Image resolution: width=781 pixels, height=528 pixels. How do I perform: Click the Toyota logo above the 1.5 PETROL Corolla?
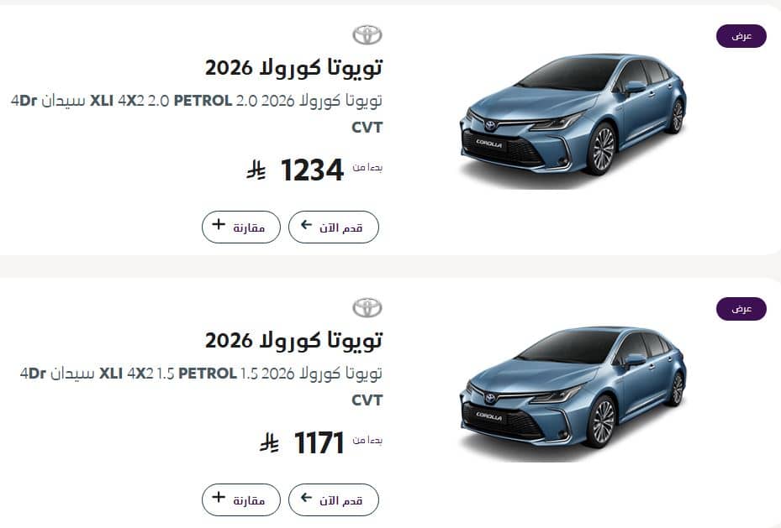(367, 308)
